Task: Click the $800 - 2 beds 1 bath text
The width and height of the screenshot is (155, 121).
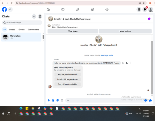Action: (x=65, y=27)
